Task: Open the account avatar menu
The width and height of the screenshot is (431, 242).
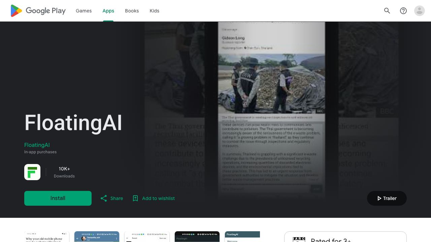Action: click(420, 11)
